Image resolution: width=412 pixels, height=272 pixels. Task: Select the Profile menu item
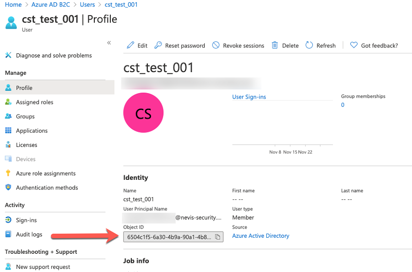point(57,88)
